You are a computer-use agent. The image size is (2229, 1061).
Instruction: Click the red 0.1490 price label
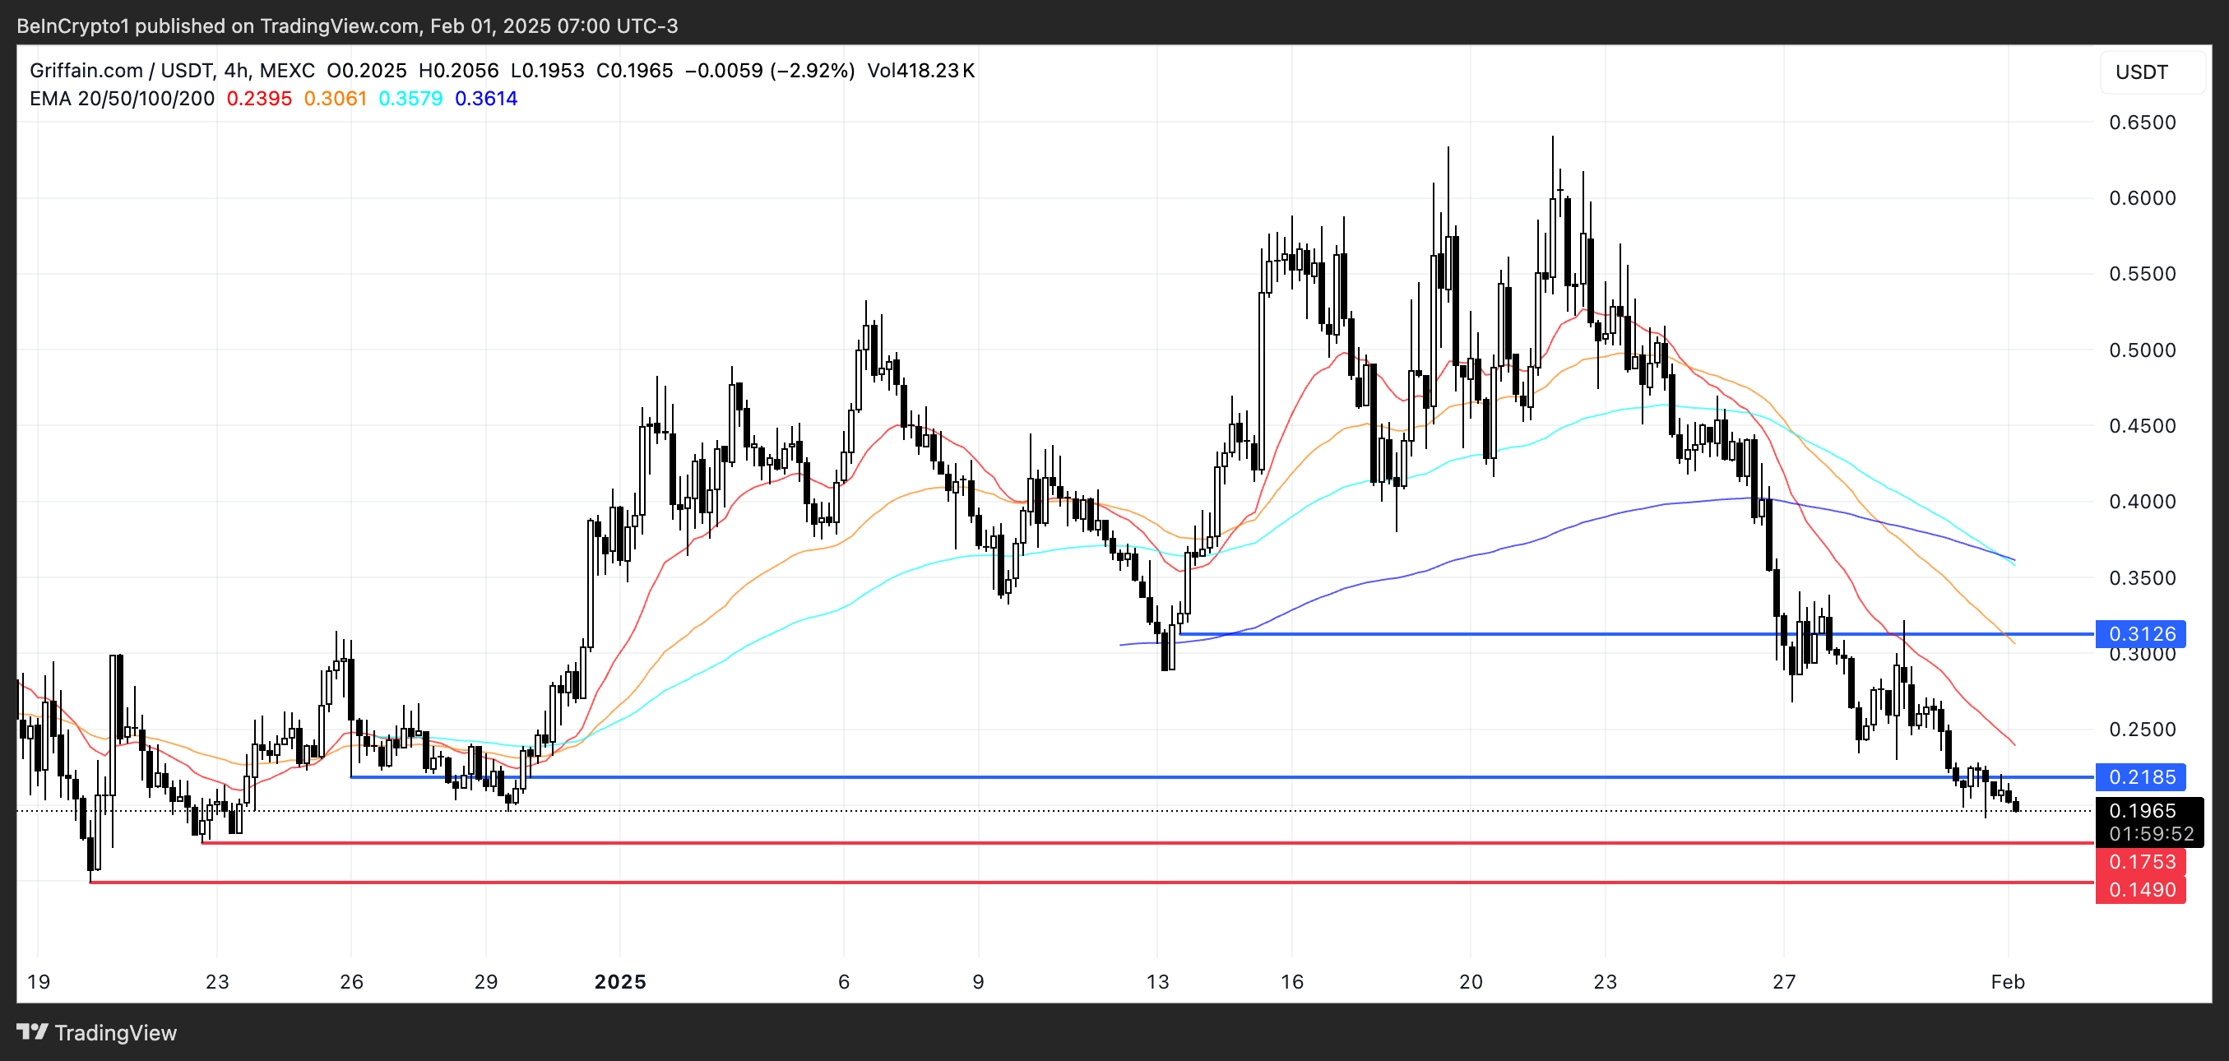[2141, 889]
